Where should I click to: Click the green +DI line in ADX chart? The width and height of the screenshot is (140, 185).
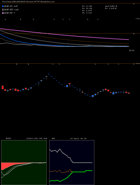[71, 176]
